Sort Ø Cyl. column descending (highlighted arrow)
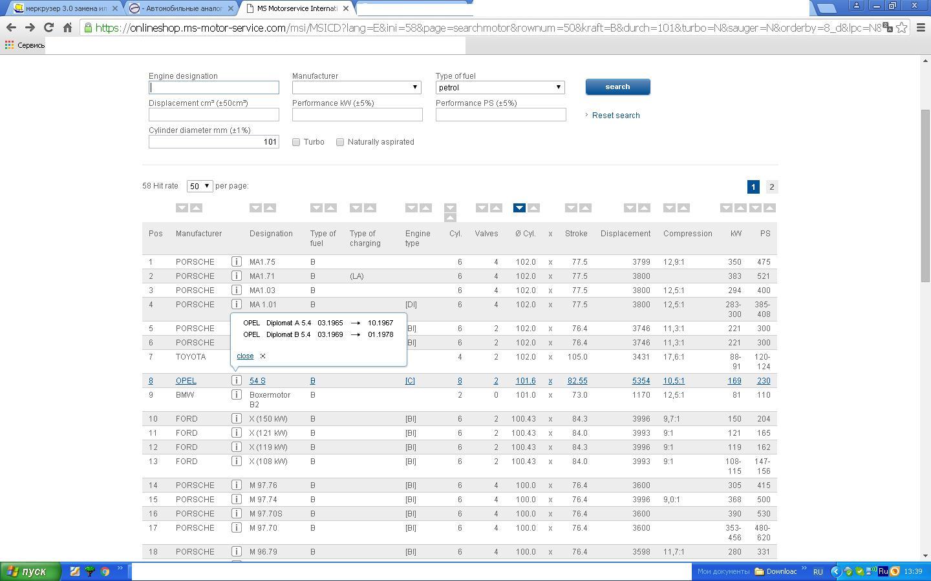 point(519,208)
